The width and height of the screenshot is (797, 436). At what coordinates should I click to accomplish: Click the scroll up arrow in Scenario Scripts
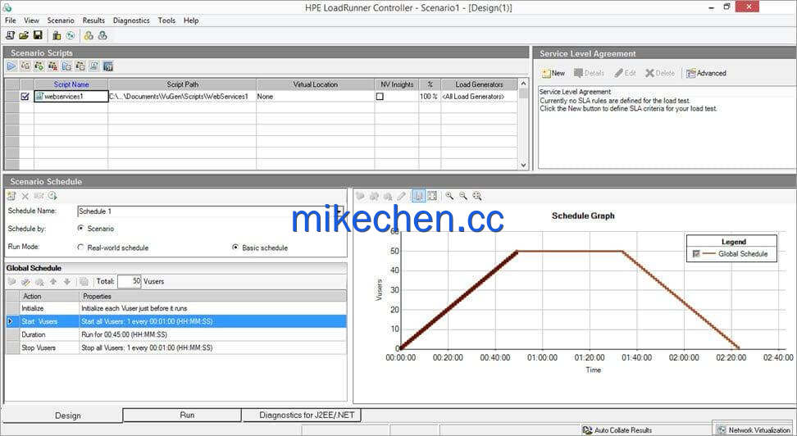(x=523, y=84)
